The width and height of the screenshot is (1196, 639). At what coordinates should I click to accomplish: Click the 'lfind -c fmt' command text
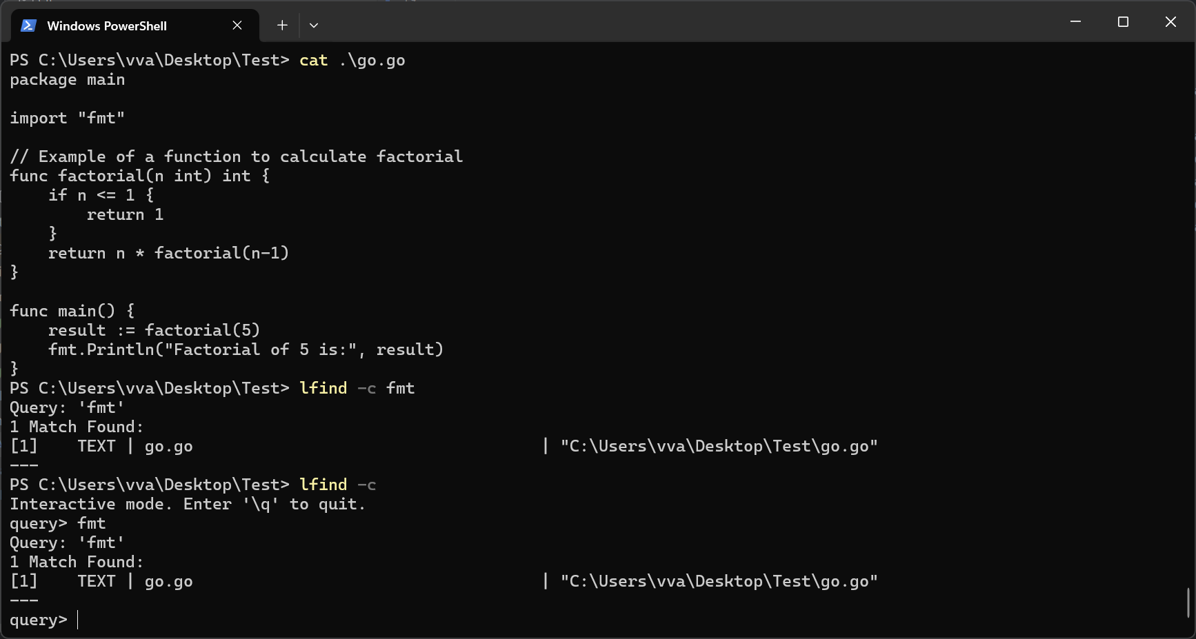click(x=357, y=389)
